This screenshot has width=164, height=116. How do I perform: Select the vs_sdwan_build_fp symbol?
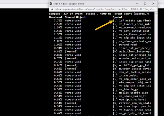pos(133,96)
